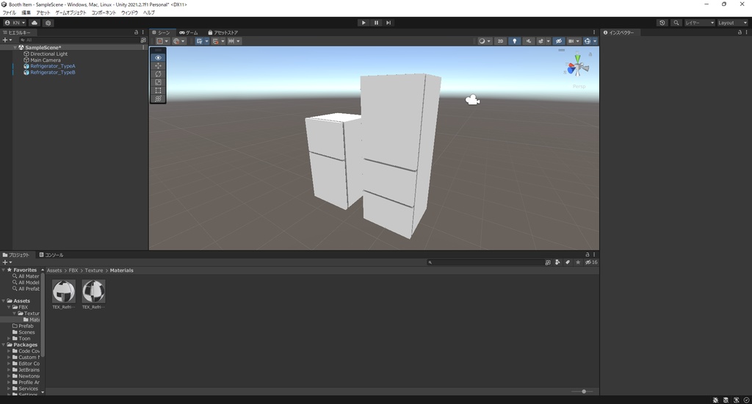
Task: Click the global search magnifier icon
Action: (676, 23)
